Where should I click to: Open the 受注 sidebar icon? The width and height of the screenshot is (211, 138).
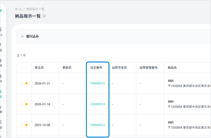coord(1,78)
